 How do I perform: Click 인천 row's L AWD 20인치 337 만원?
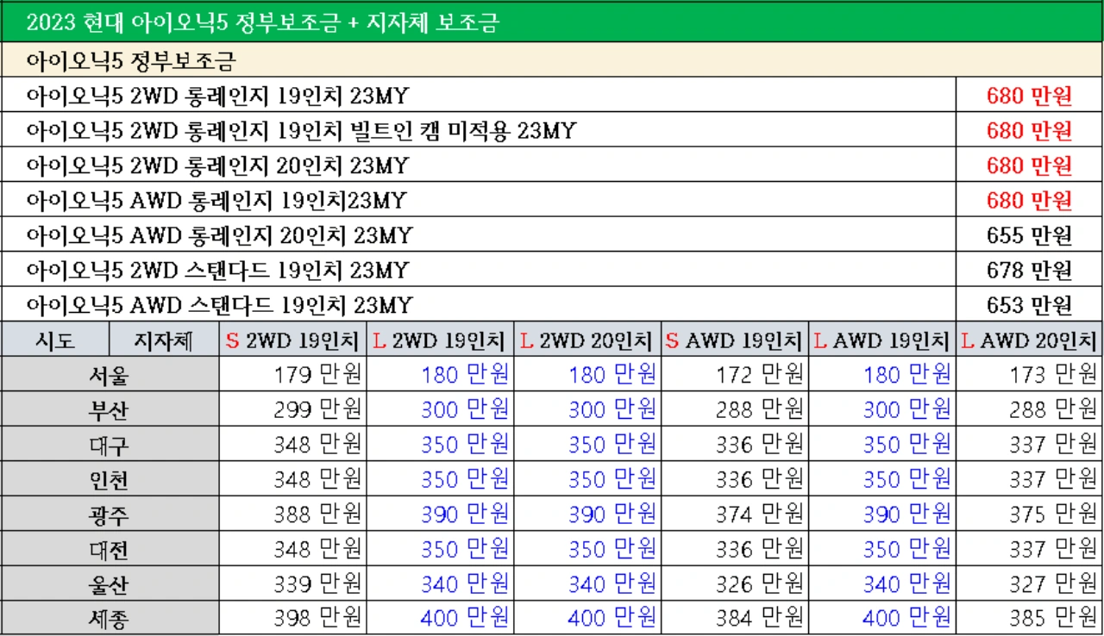pos(1054,479)
